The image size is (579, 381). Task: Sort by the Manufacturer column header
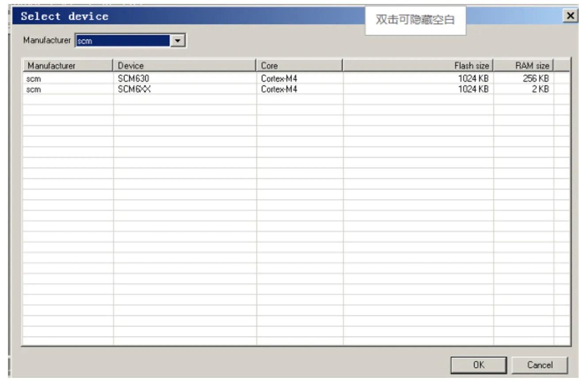click(68, 65)
